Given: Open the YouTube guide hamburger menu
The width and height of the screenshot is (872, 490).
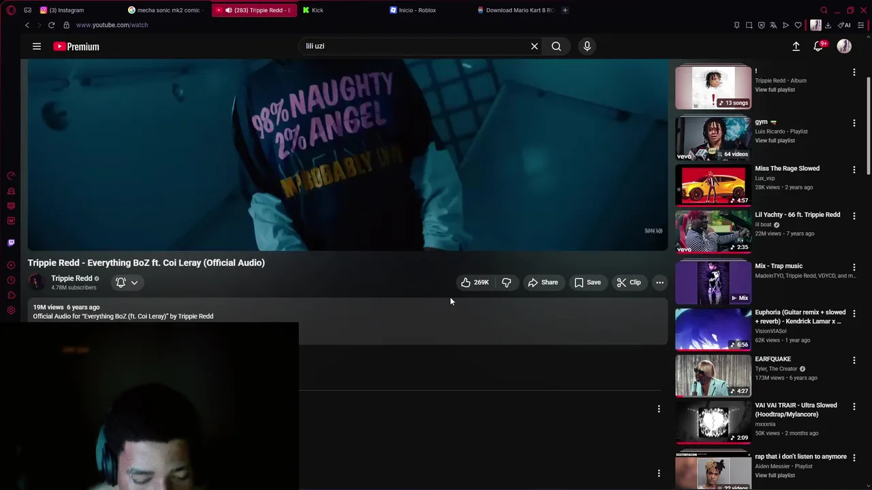Looking at the screenshot, I should pos(37,46).
